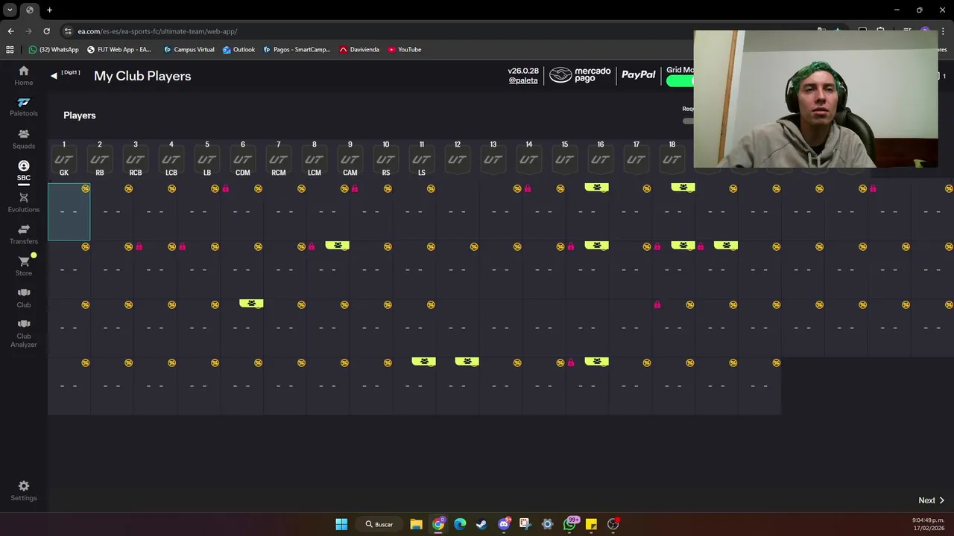The height and width of the screenshot is (536, 954).
Task: Open WhatsApp from the taskbar
Action: [570, 524]
